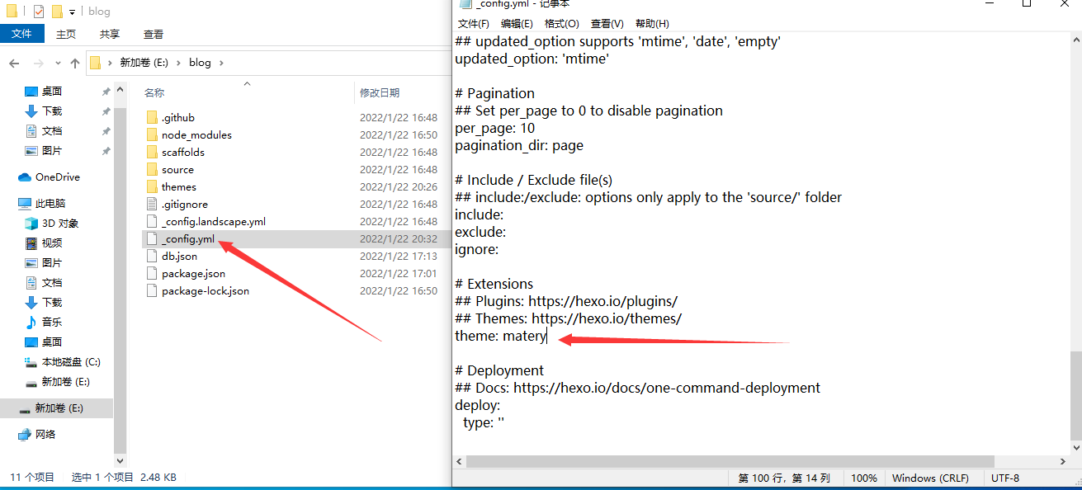Click Explorer's forward arrow
The width and height of the screenshot is (1082, 490).
tap(38, 63)
